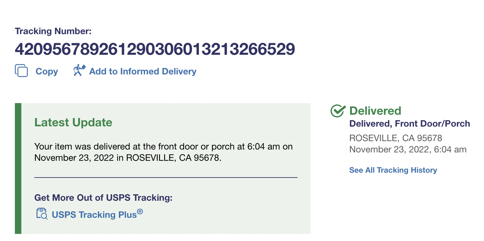Click the green Delivered status heading
Viewport: 484px width, 241px height.
[375, 111]
